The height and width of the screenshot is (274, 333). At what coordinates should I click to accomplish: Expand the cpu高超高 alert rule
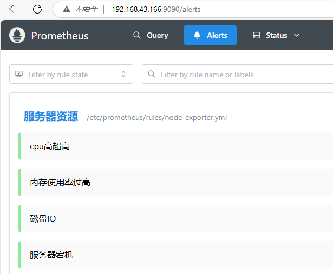(x=175, y=146)
